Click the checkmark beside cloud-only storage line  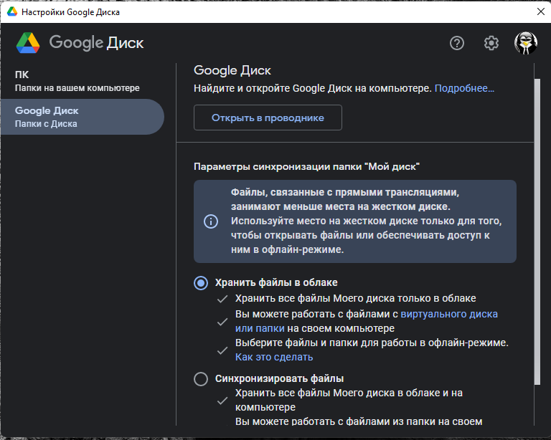tap(222, 298)
